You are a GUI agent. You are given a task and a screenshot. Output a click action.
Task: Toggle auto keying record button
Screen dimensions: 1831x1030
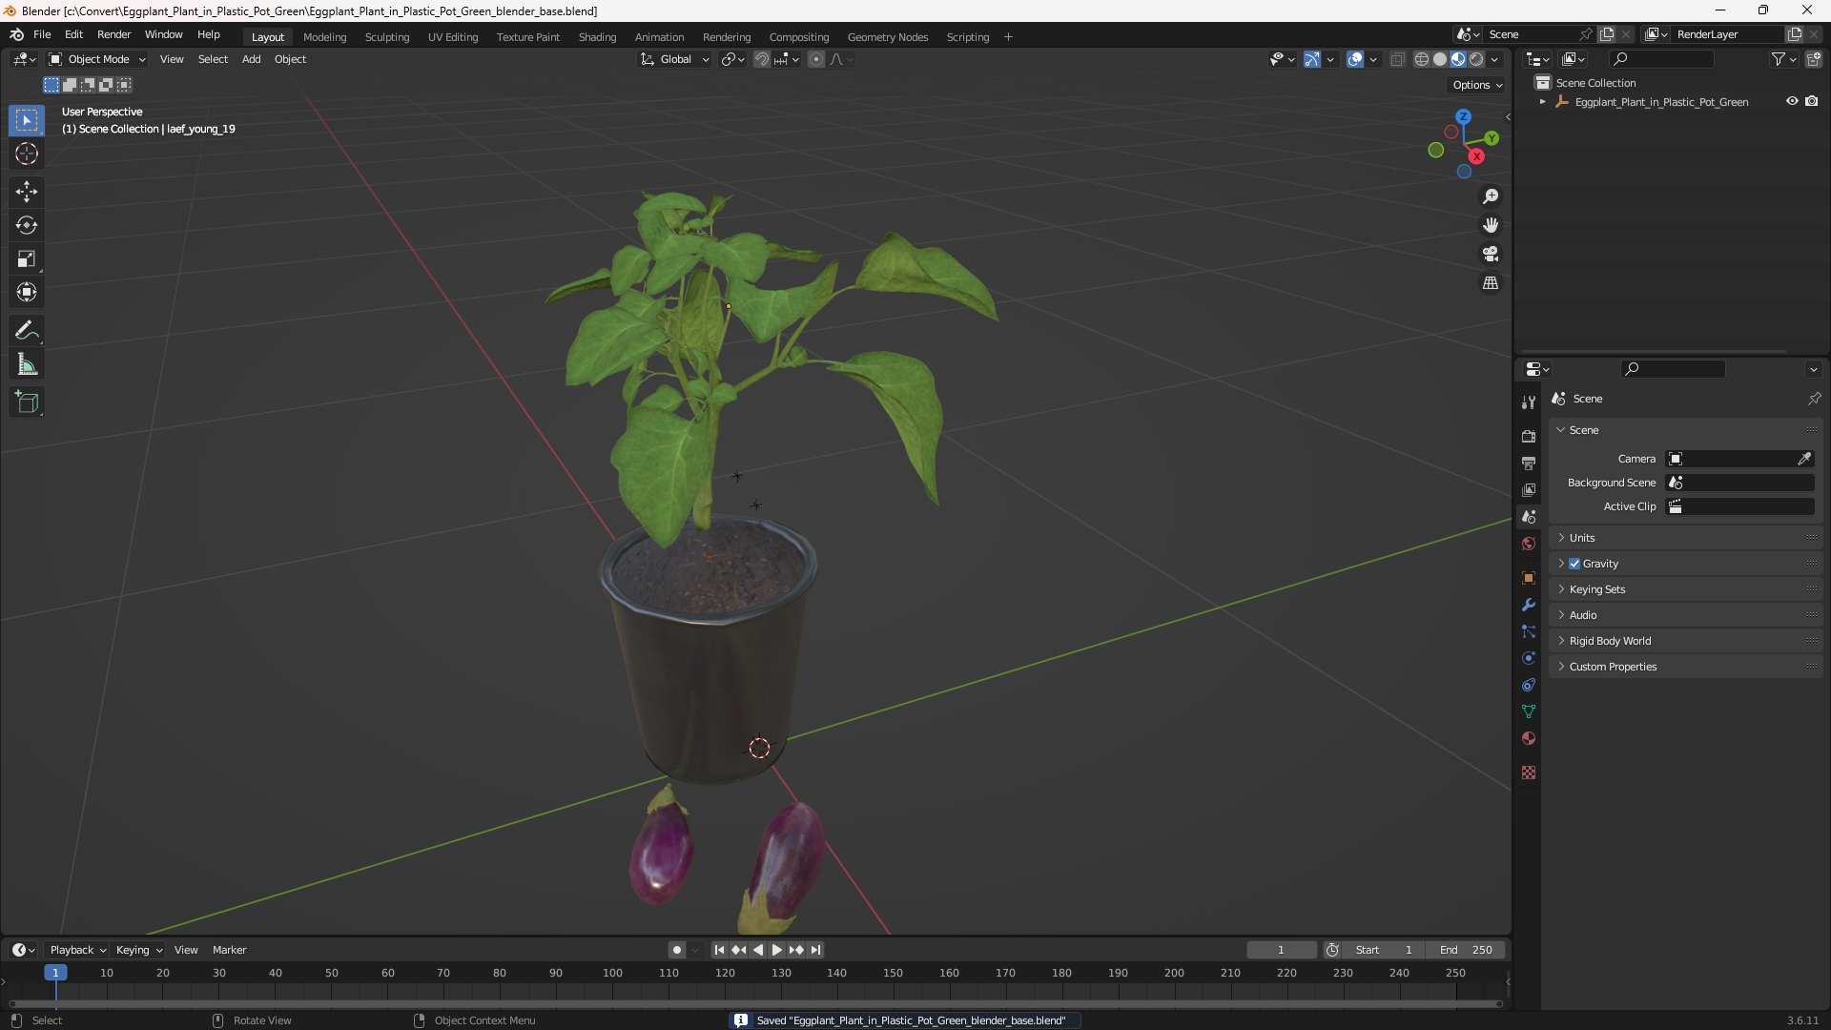pyautogui.click(x=677, y=950)
